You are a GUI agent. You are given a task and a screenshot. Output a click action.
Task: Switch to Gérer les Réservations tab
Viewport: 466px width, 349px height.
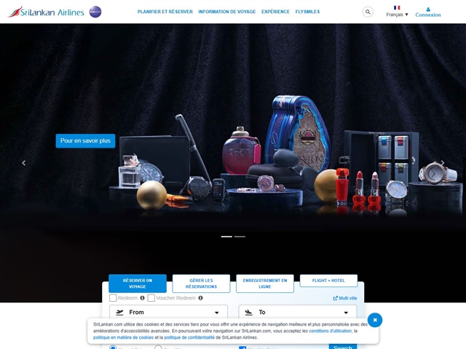[x=201, y=284]
